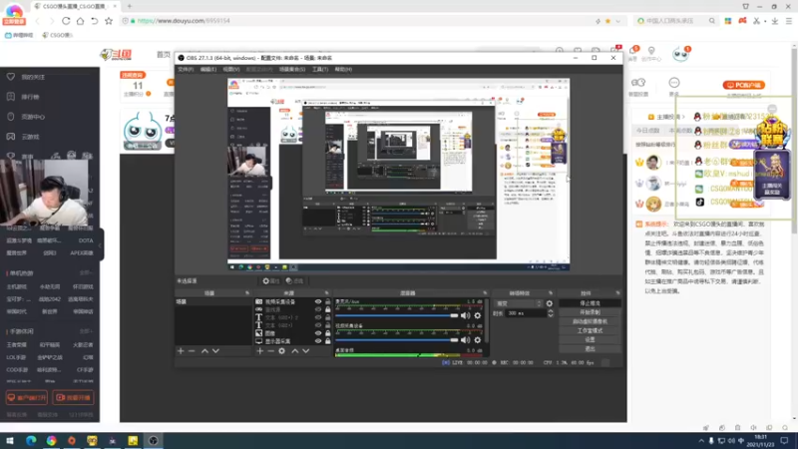Open Settings from the OBS controls panel
Image resolution: width=798 pixels, height=449 pixels.
coord(590,339)
